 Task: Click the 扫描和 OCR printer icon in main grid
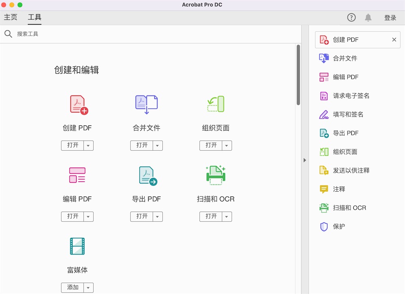pyautogui.click(x=216, y=175)
